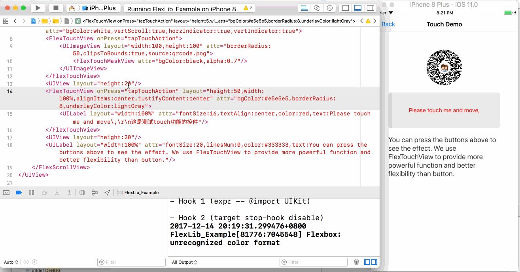Switch to the Assistant editor (overlapping circles)

pos(317,8)
